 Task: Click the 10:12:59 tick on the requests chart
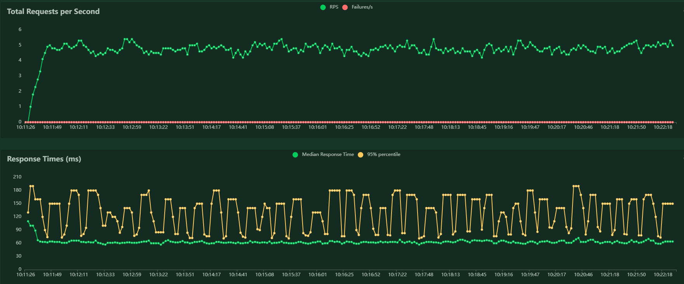[132, 127]
